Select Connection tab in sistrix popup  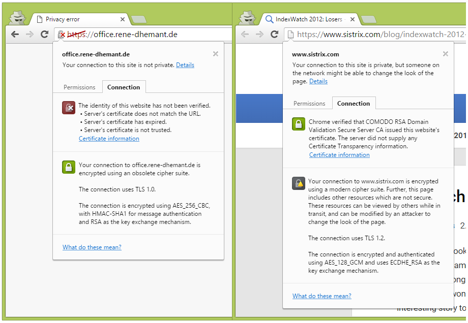pos(354,104)
